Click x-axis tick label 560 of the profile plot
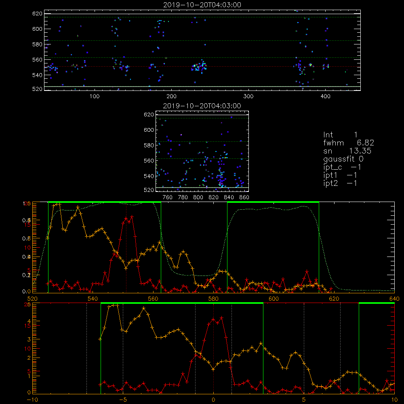The image size is (404, 404). (x=153, y=299)
